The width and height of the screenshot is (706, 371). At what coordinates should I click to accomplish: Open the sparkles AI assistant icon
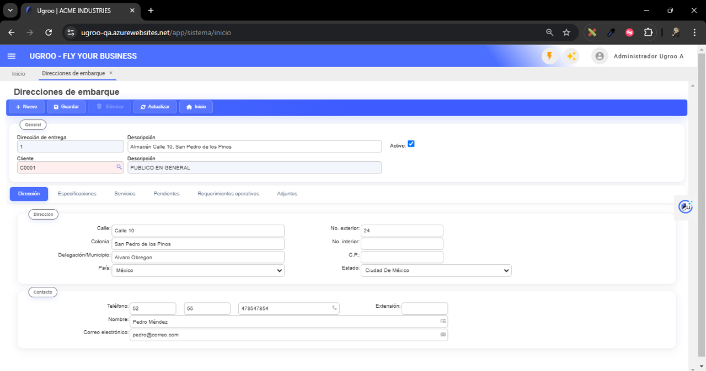[x=571, y=56]
